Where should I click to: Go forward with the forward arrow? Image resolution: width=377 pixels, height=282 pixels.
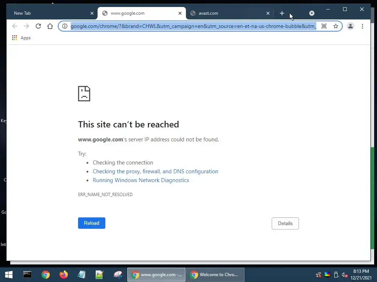point(27,26)
